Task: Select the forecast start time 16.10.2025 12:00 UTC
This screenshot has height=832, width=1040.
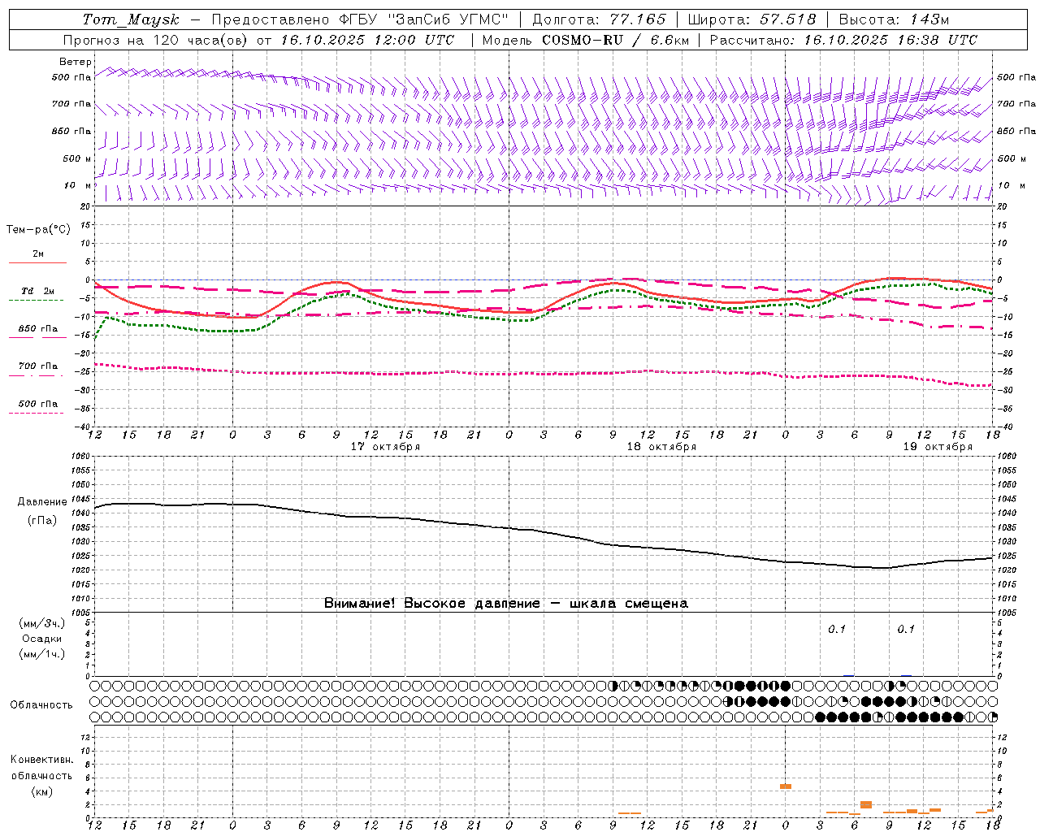Action: pos(367,40)
